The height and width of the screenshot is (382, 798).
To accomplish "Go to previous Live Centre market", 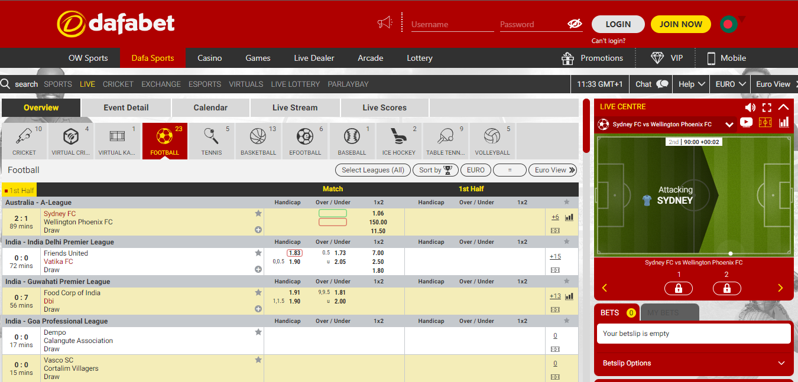I will pos(604,288).
